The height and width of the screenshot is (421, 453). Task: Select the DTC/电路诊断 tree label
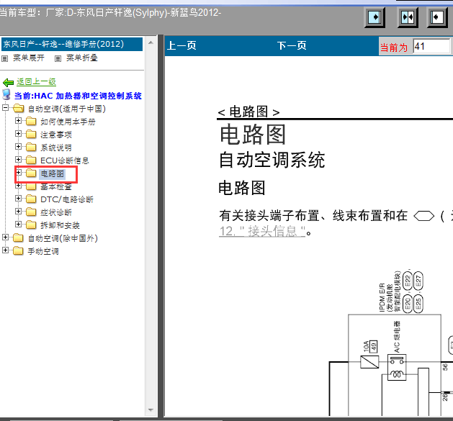pyautogui.click(x=67, y=199)
